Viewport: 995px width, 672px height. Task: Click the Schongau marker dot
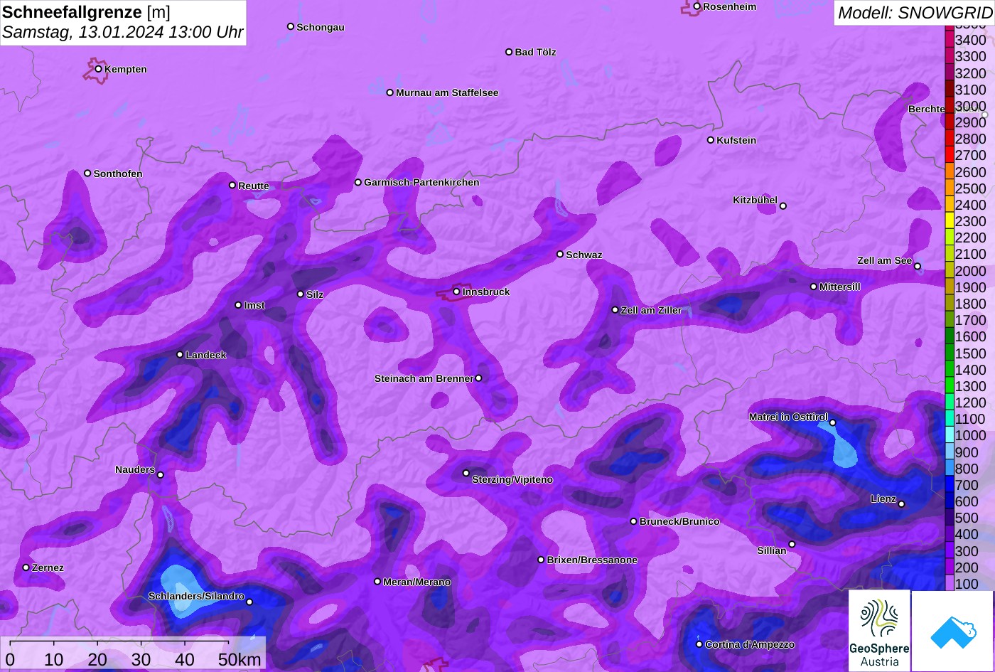coord(291,26)
